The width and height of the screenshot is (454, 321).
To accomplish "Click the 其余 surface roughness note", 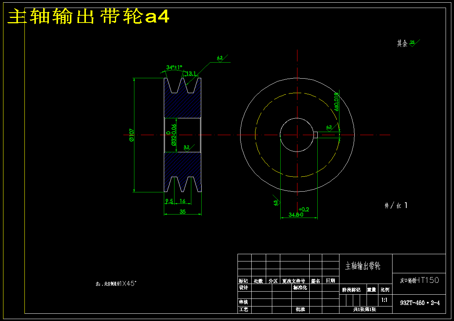I will (x=408, y=44).
